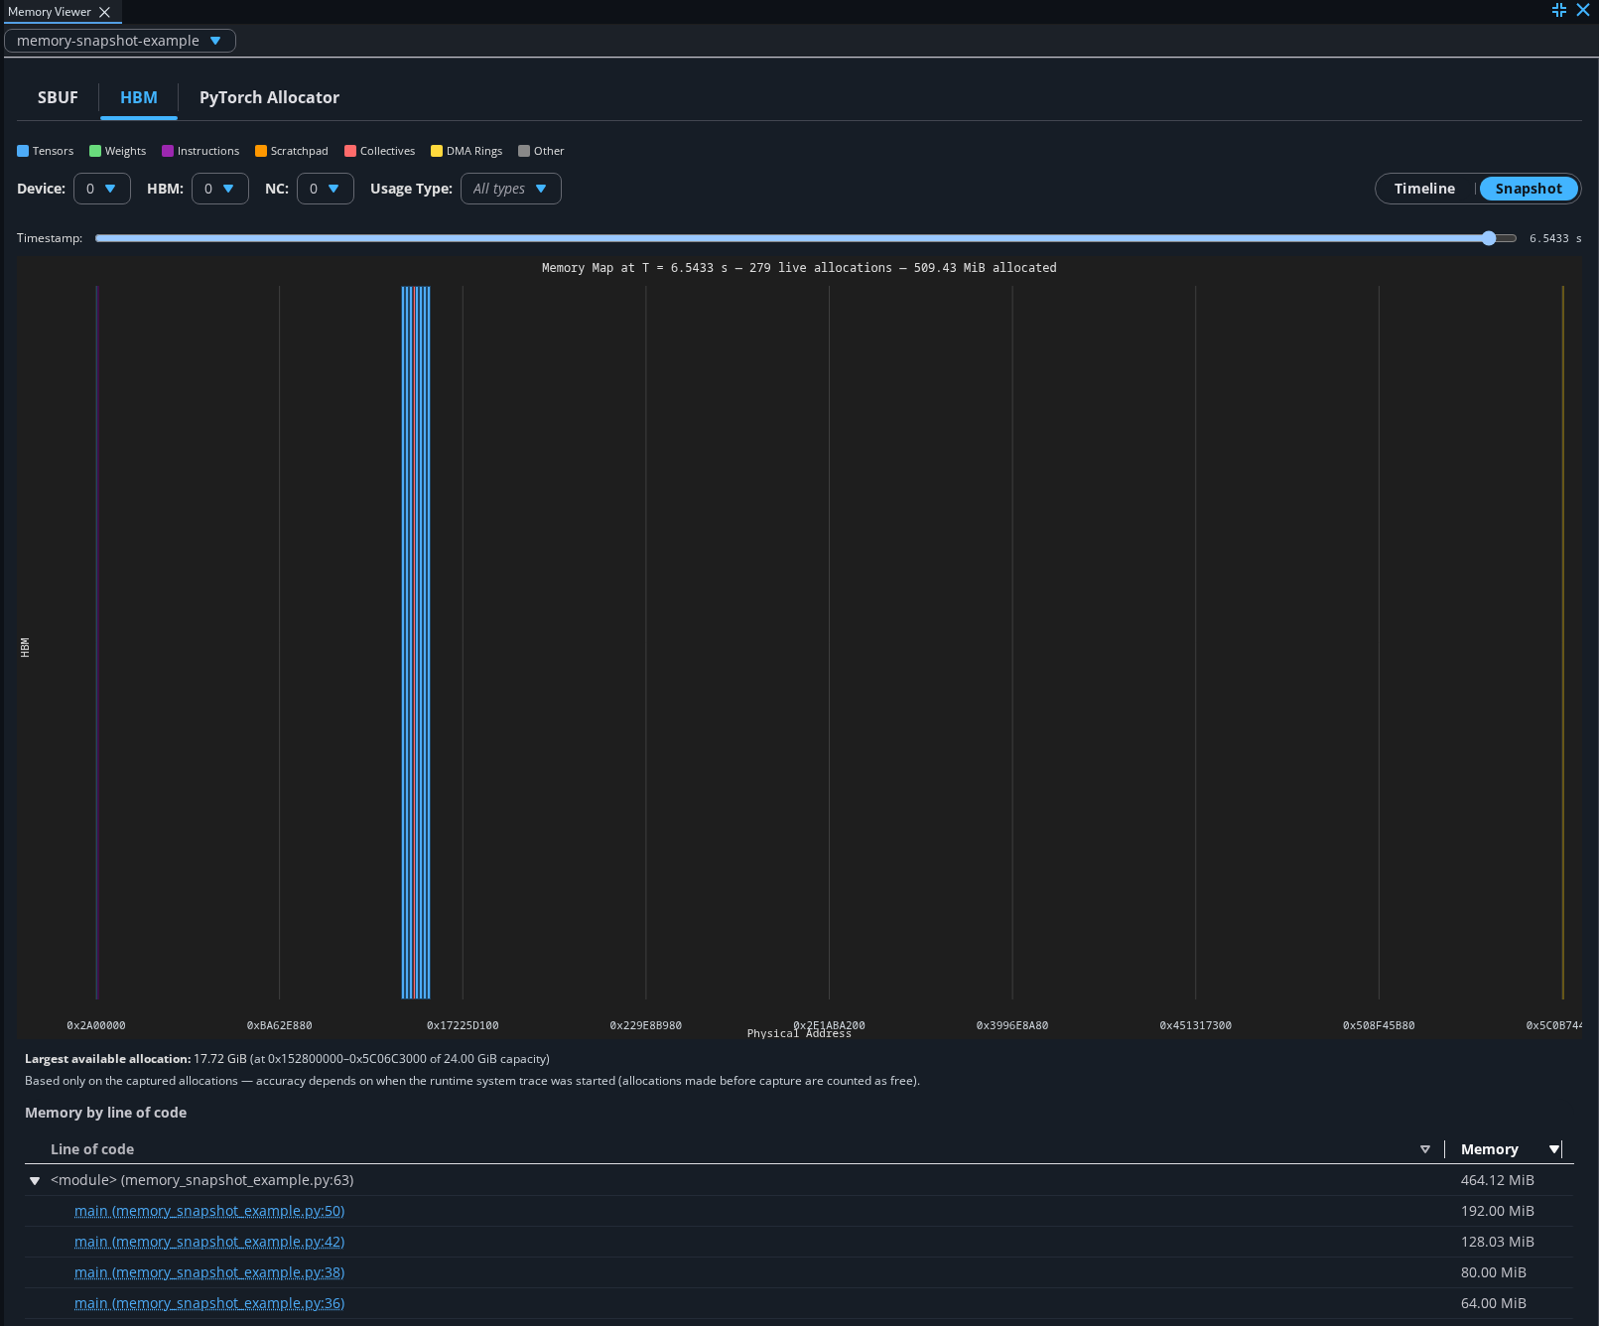Click the 6.5433 s timestamp value
The image size is (1599, 1326).
[x=1555, y=238]
